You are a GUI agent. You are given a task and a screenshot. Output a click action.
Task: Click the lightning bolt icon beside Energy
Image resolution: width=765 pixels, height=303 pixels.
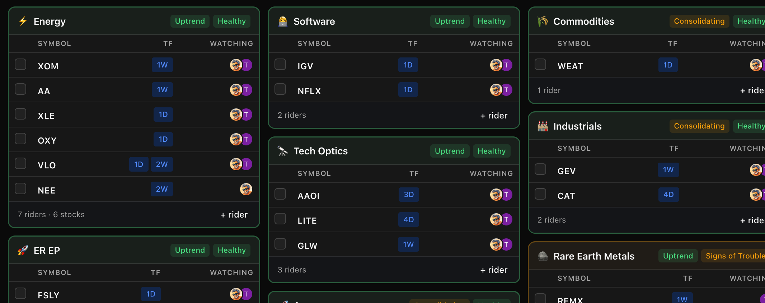(23, 21)
